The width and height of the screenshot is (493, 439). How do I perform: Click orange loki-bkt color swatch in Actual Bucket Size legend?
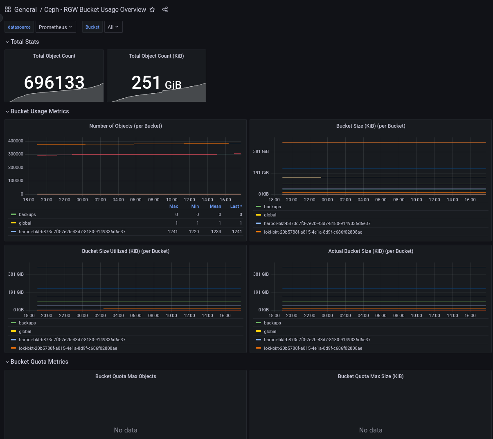(x=259, y=348)
